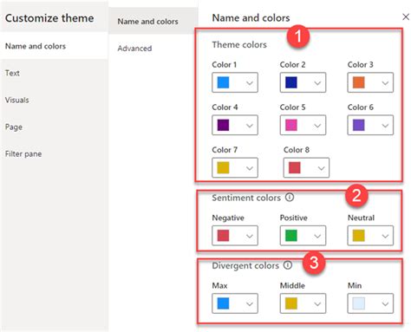Expand the Color 1 dropdown arrow
411x332 pixels.
(x=250, y=83)
